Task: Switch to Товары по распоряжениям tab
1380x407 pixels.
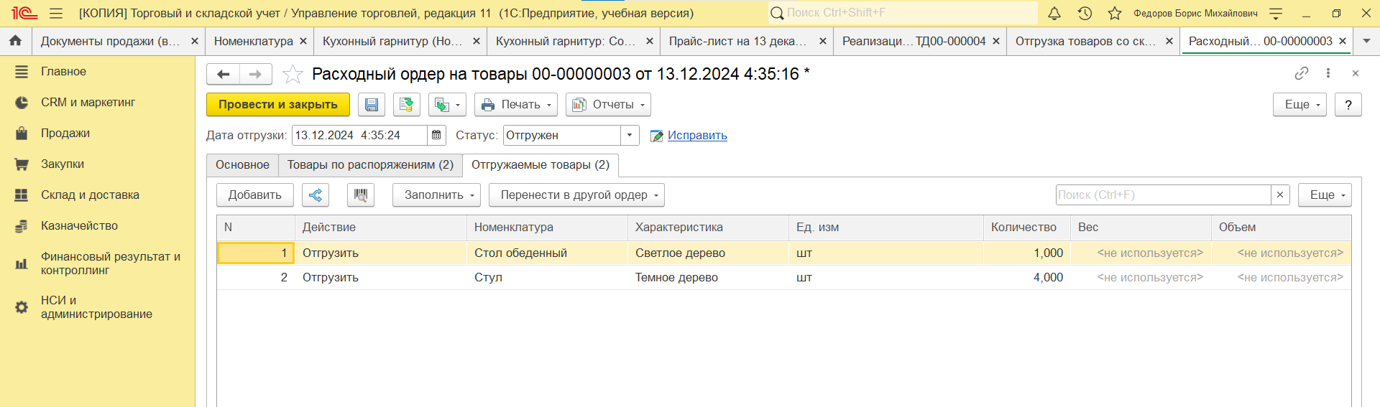Action: (370, 165)
